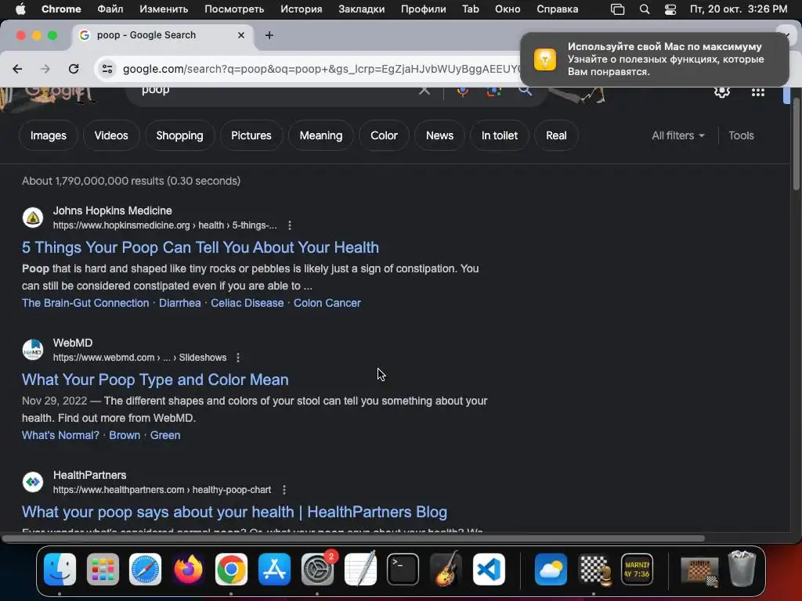Follow the Colon Cancer sitelink
Viewport: 802px width, 601px height.
327,303
